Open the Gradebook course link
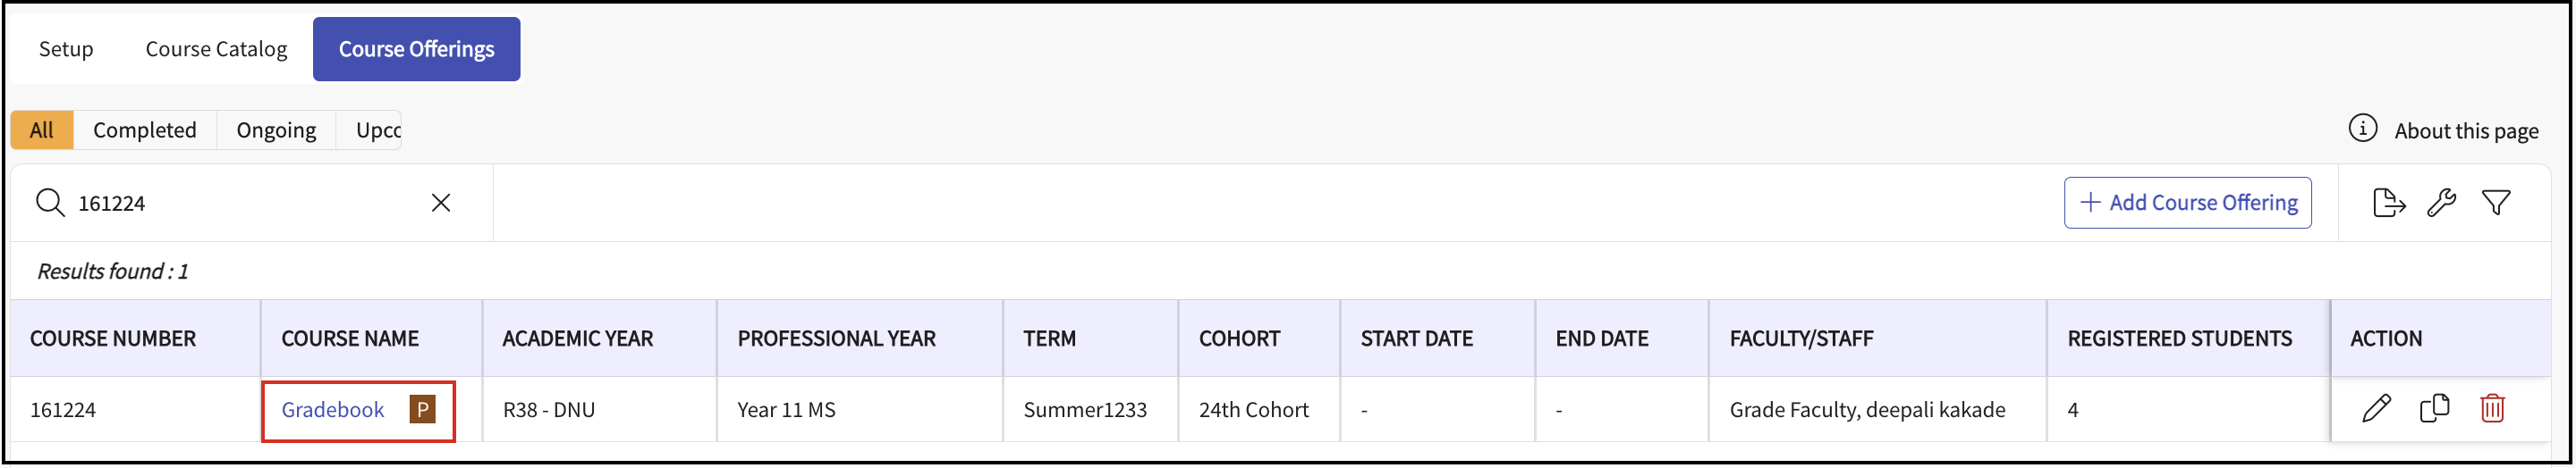Screen dimensions: 2576x468 click(x=333, y=409)
